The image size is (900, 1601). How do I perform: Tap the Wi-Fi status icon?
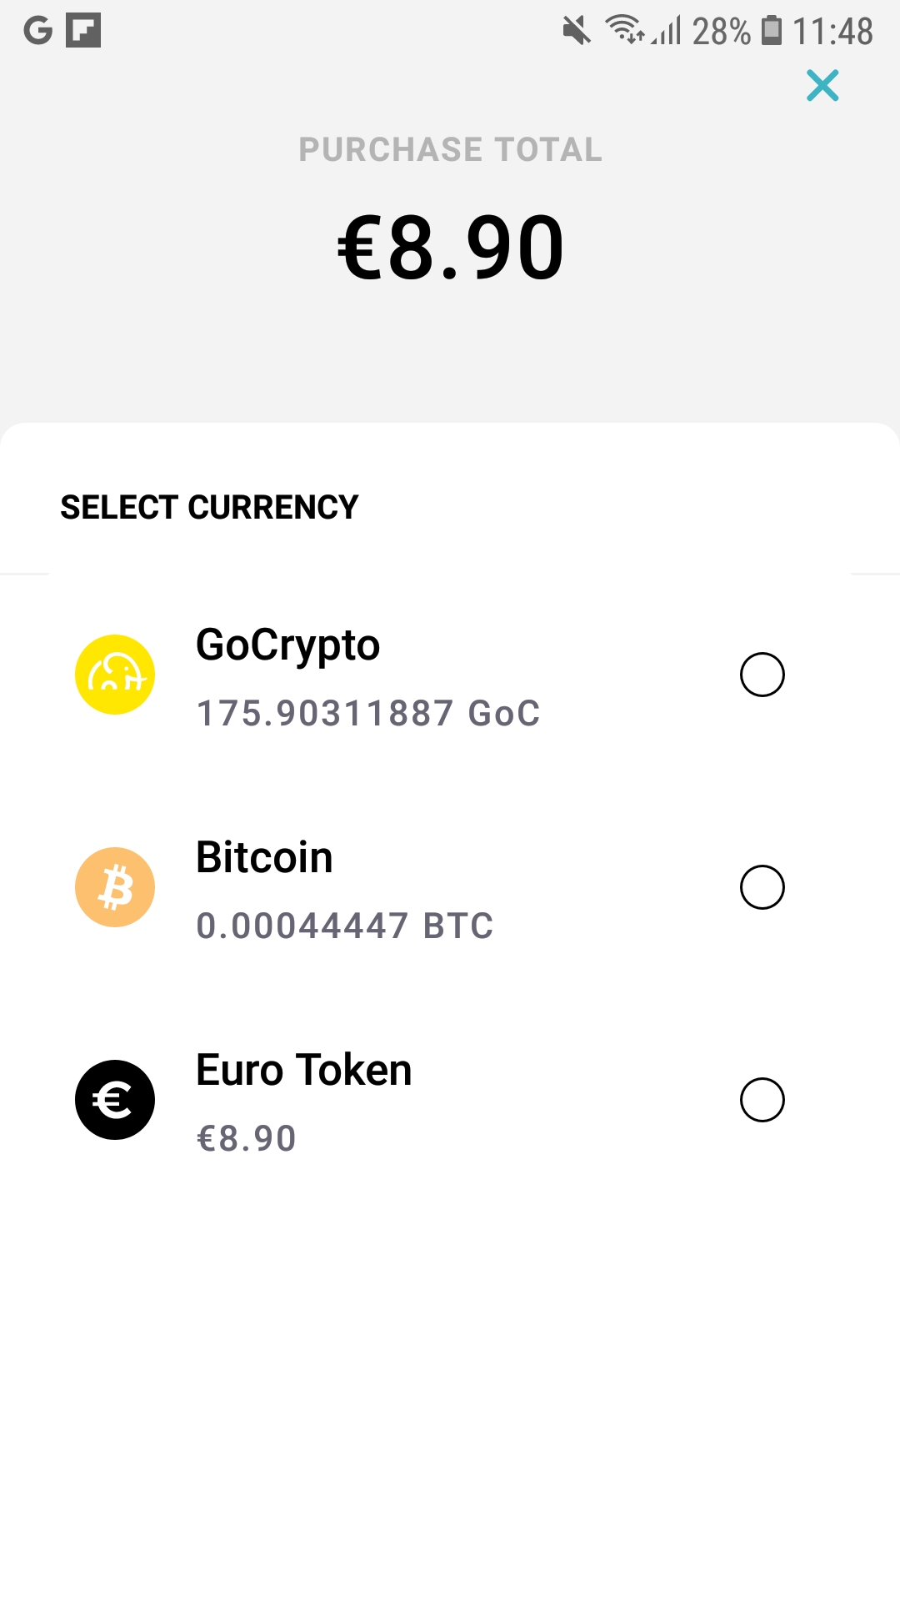(624, 30)
